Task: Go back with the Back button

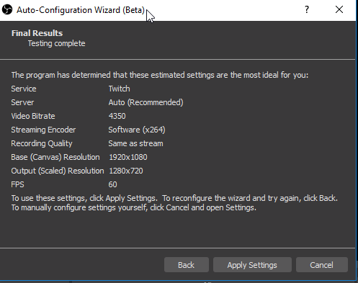Action: 187,265
